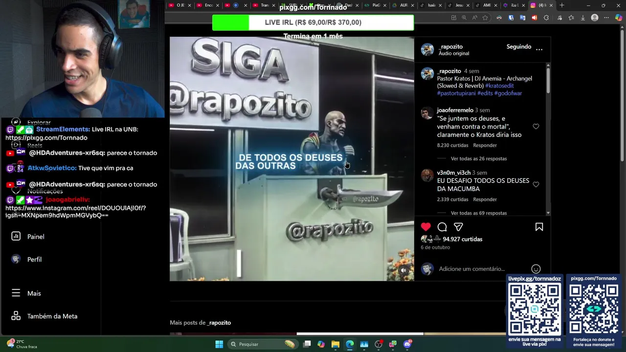Open the emoji picker in the comment box
This screenshot has height=352, width=626.
coord(536,269)
